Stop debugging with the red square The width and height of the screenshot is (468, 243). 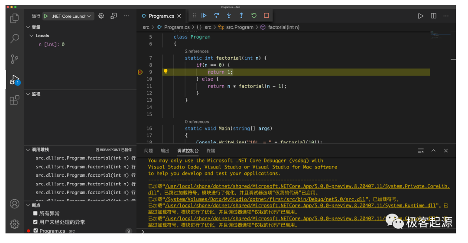coord(266,16)
